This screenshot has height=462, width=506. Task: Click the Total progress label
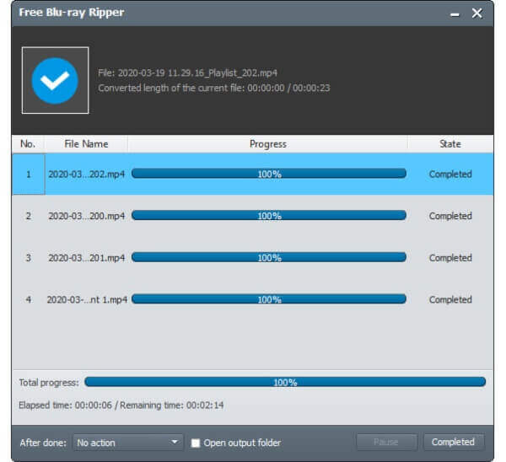tap(49, 383)
